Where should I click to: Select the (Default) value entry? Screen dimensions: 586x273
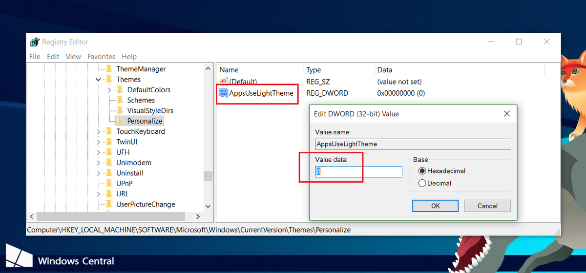click(x=243, y=82)
